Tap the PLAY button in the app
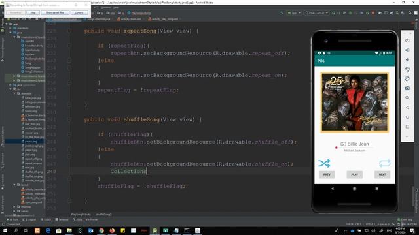Image resolution: width=419 pixels, height=235 pixels. [x=354, y=174]
